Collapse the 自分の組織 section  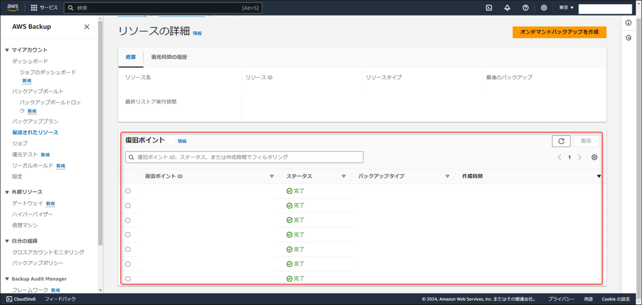coord(7,241)
